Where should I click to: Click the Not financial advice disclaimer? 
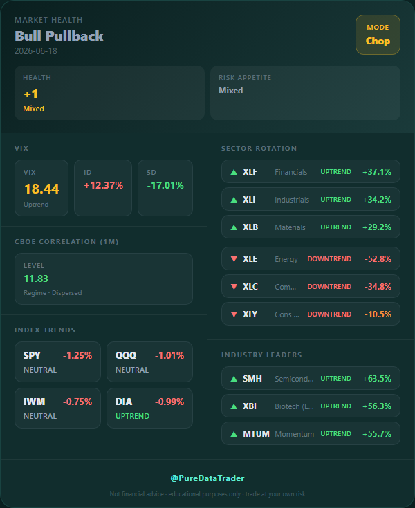pyautogui.click(x=207, y=493)
